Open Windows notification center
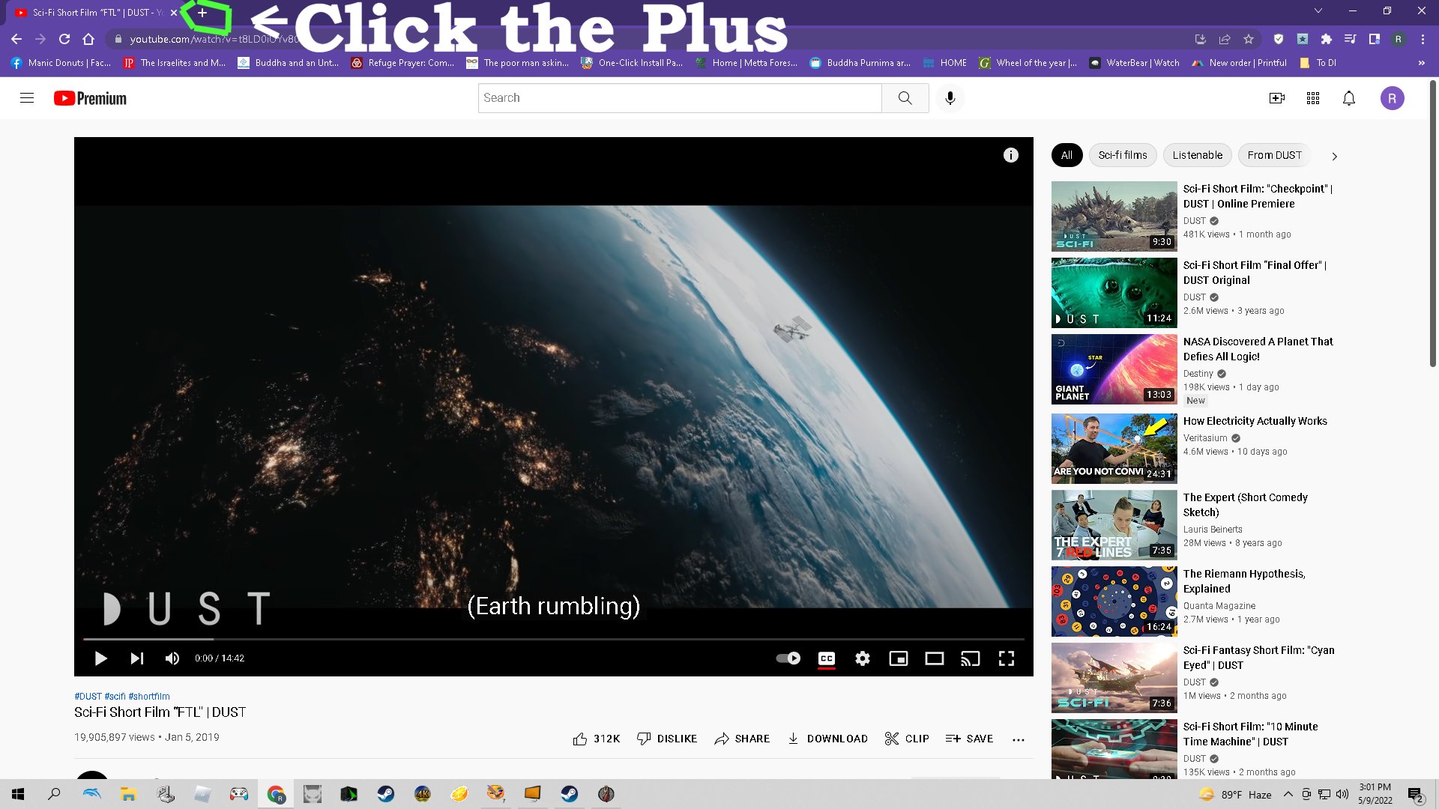Screen dimensions: 1439x809 1416,794
